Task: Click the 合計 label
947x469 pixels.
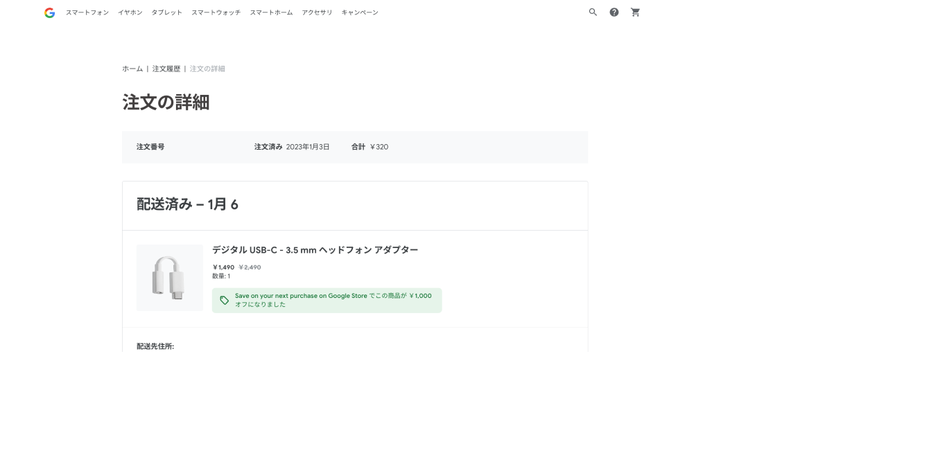Action: click(358, 147)
